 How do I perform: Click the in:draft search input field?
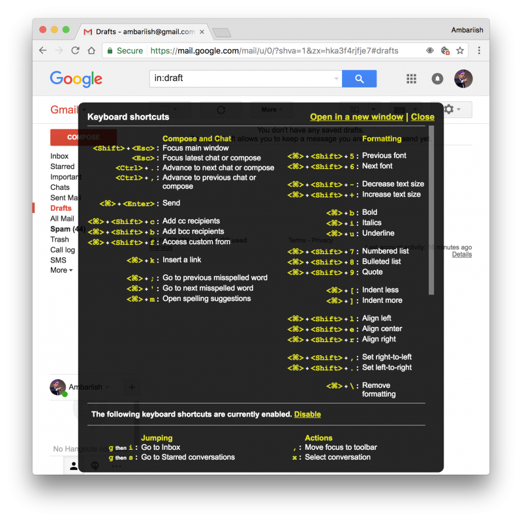(241, 78)
